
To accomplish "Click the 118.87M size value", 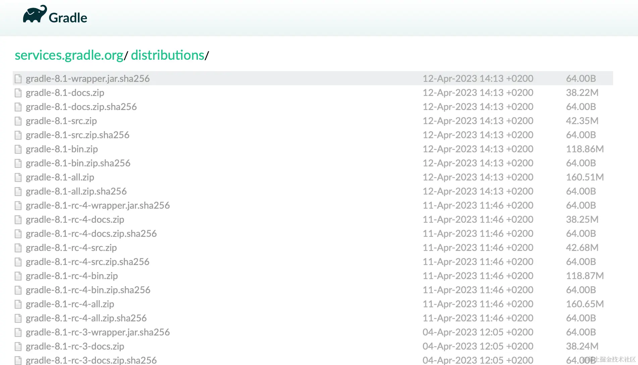I will click(x=585, y=276).
